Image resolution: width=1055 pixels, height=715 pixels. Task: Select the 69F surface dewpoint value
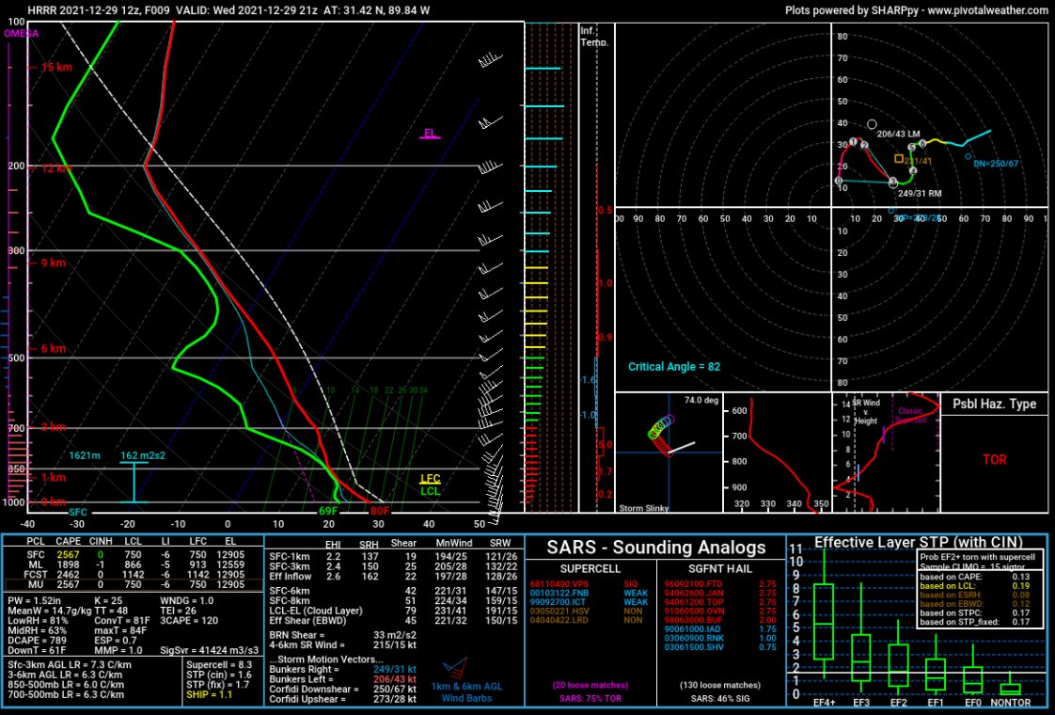click(327, 511)
